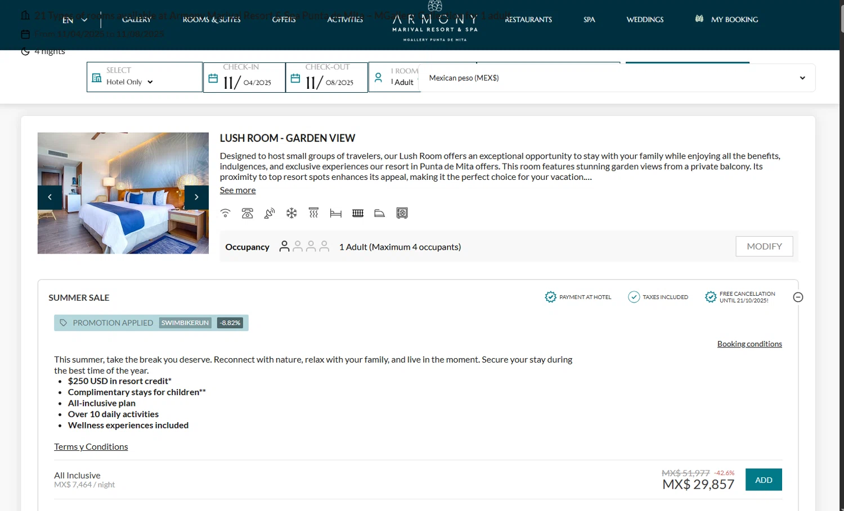Click the radiator heating amenity icon
The image size is (844, 511).
[358, 213]
